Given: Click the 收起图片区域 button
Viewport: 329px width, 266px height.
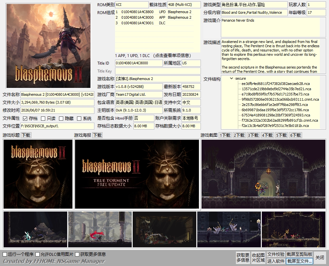Looking at the screenshot, I should [258, 257].
